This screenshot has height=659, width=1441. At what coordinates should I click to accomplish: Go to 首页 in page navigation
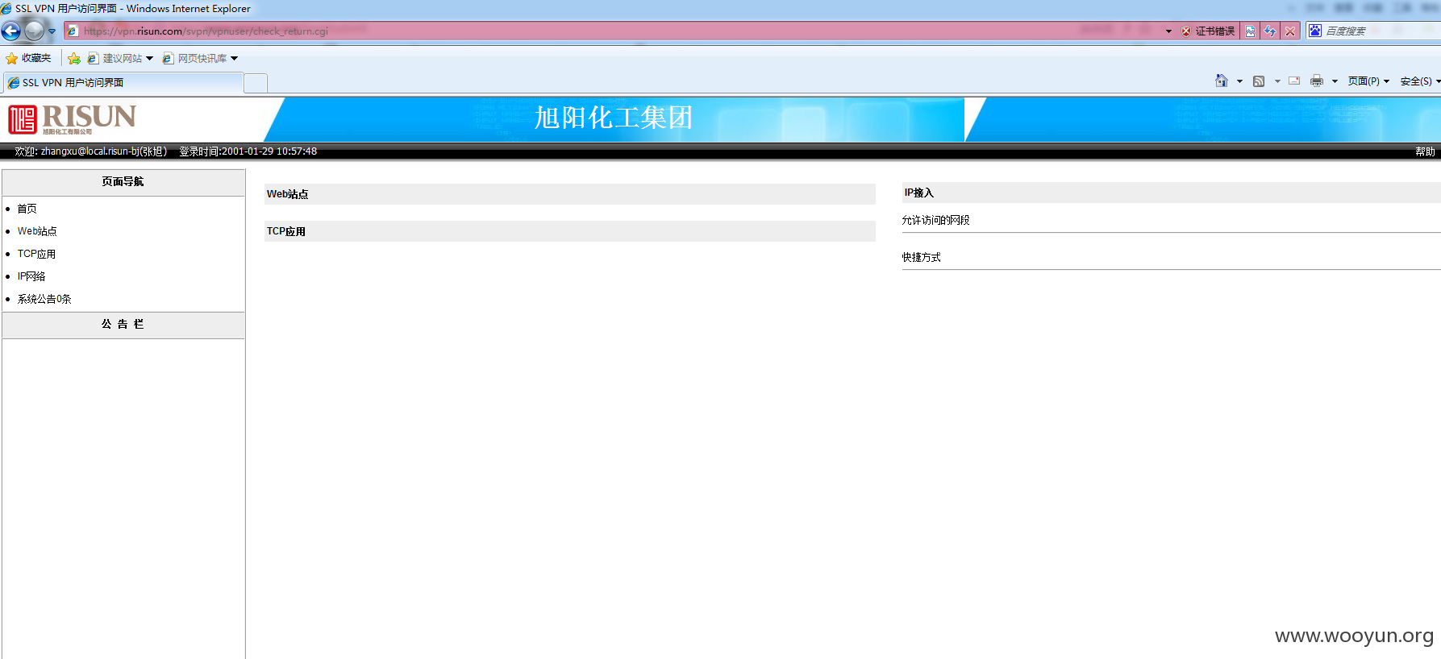[27, 209]
